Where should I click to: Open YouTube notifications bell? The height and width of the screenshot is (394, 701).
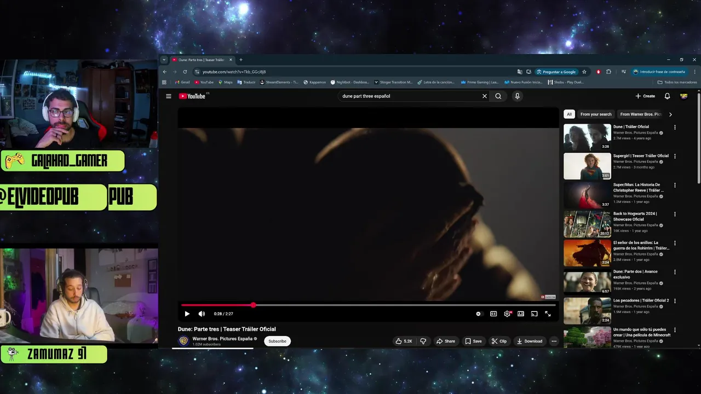click(667, 96)
